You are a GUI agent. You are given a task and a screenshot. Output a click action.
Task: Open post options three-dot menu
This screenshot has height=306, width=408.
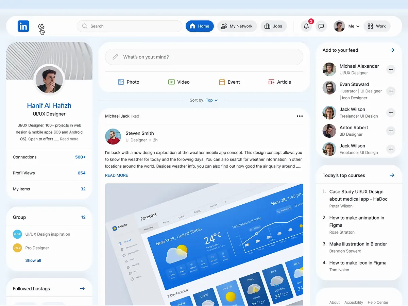pos(300,116)
